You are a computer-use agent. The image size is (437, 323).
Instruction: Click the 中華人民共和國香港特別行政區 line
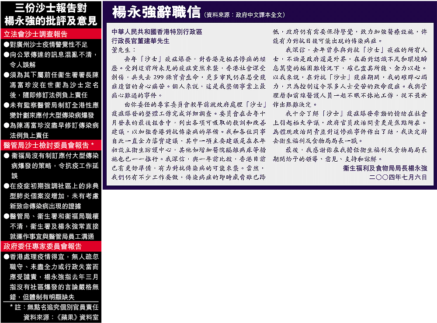157,32
